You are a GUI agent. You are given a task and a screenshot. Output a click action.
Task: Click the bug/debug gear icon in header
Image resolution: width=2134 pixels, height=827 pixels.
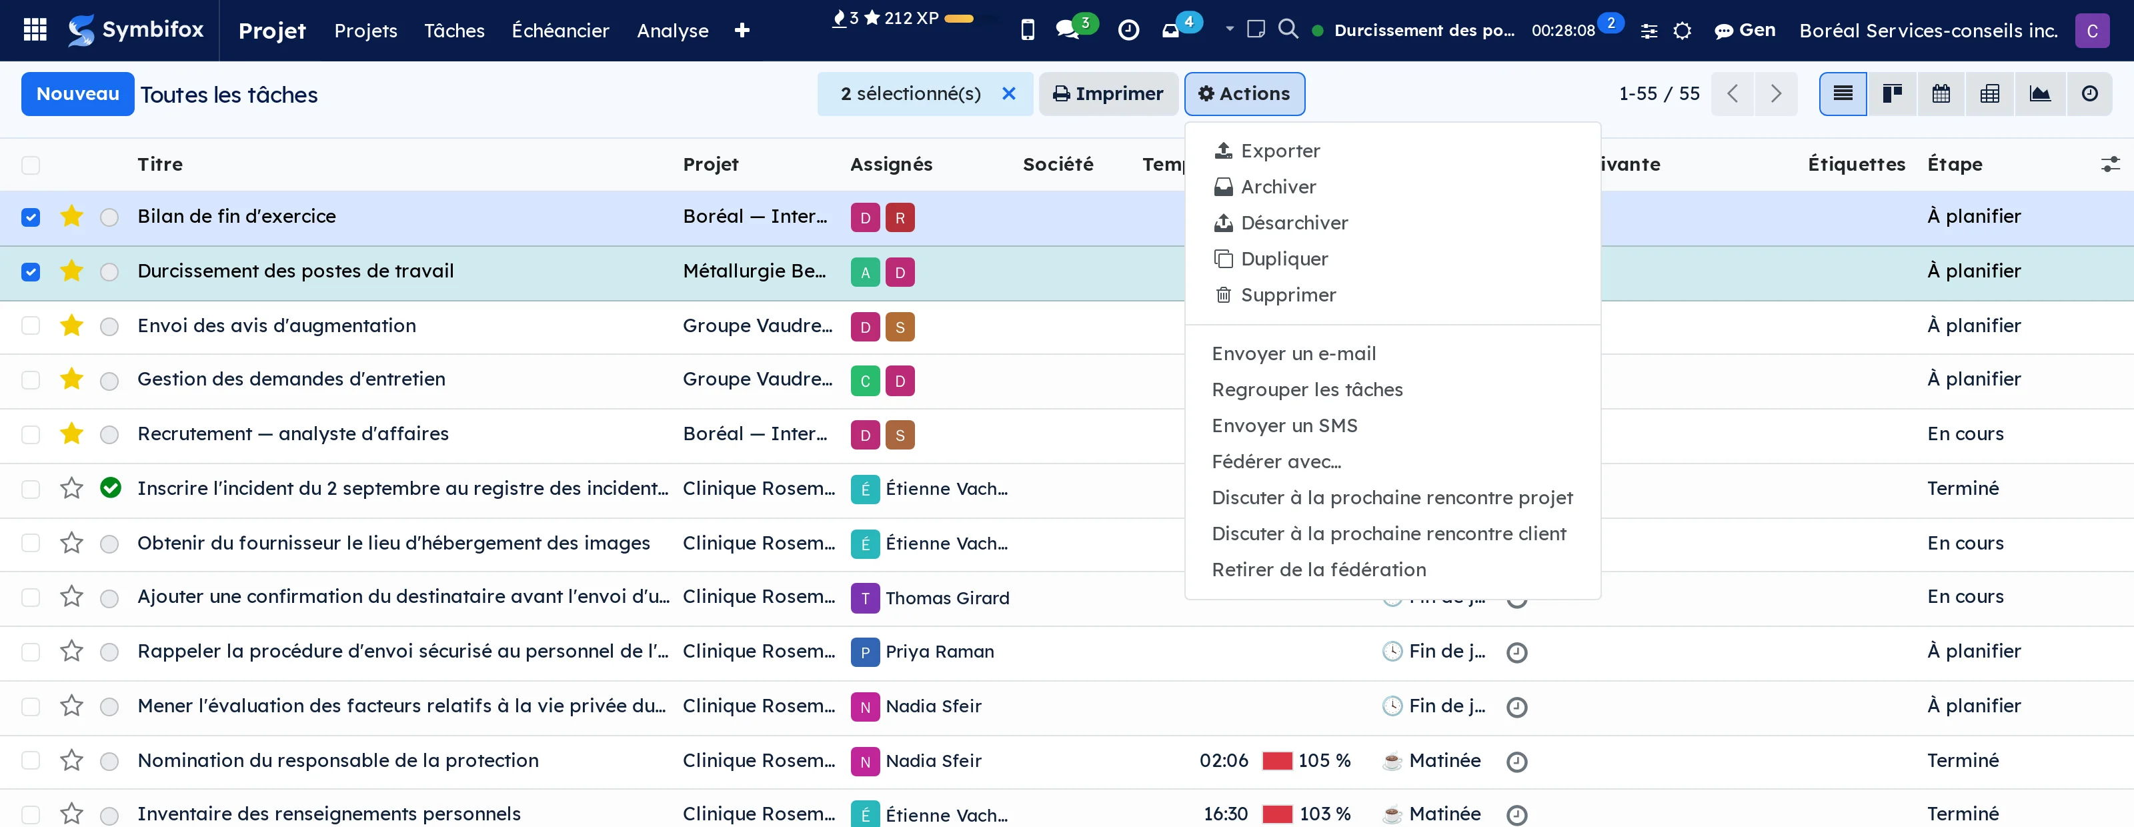[1682, 31]
